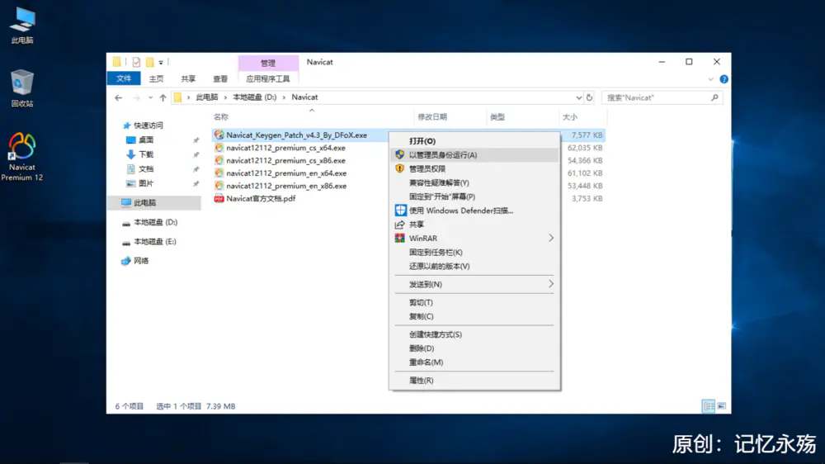Expand the ribbon chevron
This screenshot has width=825, height=464.
click(711, 79)
